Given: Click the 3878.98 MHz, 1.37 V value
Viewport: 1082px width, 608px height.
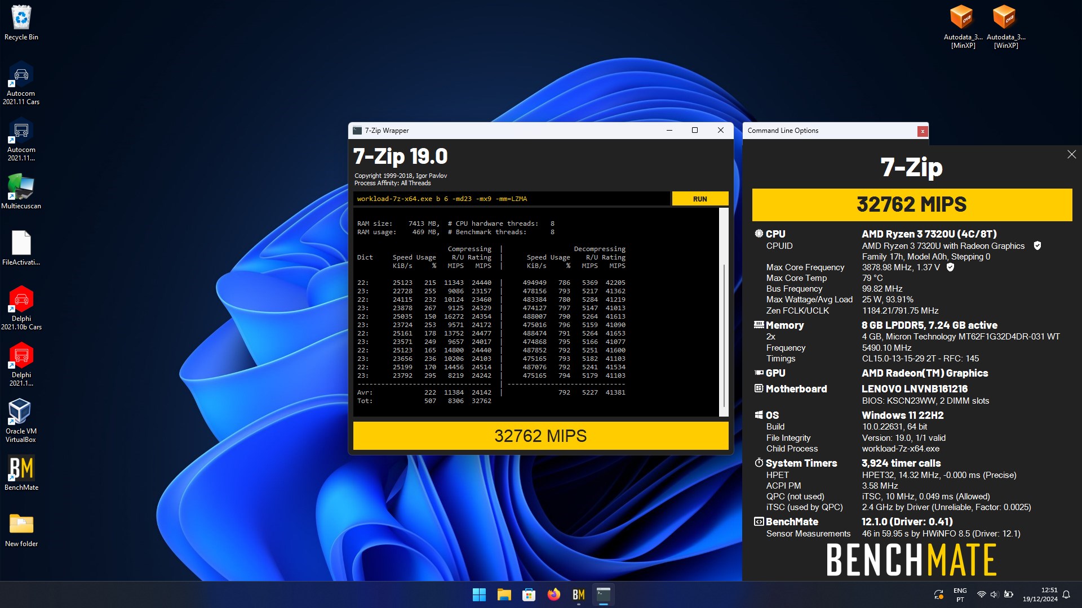Looking at the screenshot, I should 901,267.
